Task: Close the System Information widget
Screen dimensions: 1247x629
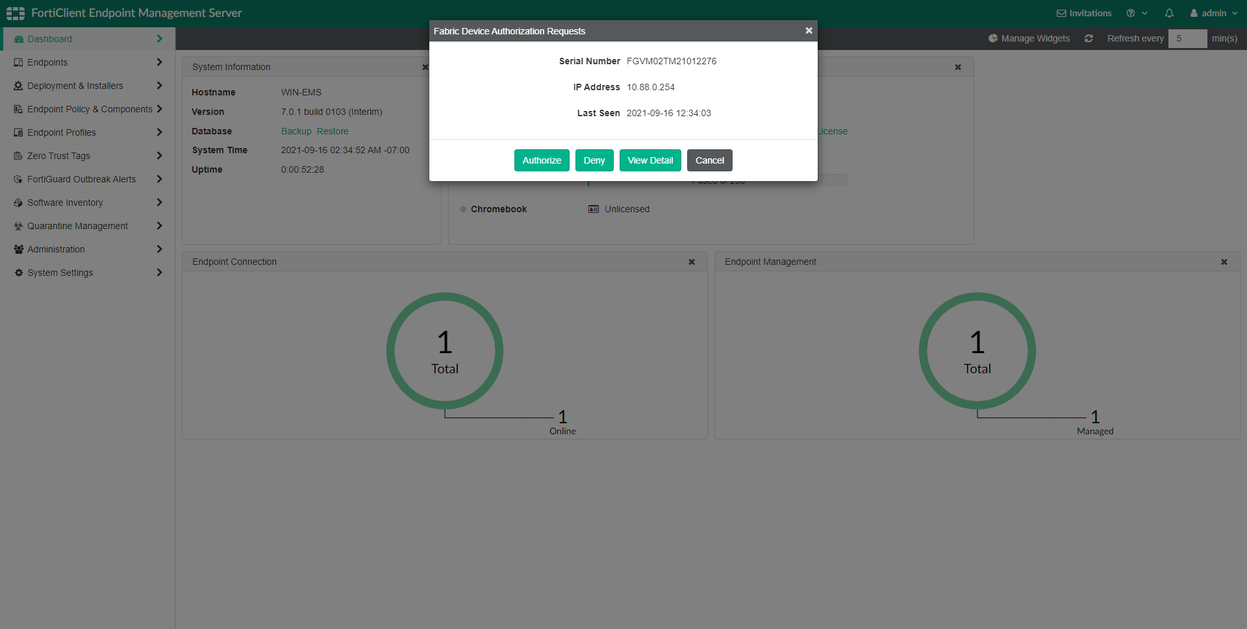Action: (425, 67)
